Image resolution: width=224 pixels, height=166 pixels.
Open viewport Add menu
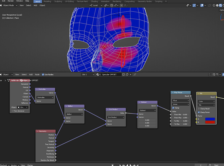coord(35,5)
